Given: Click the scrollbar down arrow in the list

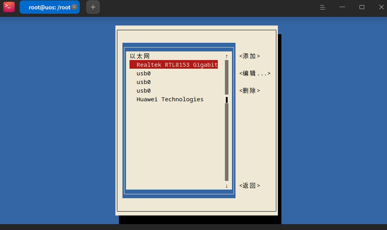Looking at the screenshot, I should pyautogui.click(x=226, y=186).
